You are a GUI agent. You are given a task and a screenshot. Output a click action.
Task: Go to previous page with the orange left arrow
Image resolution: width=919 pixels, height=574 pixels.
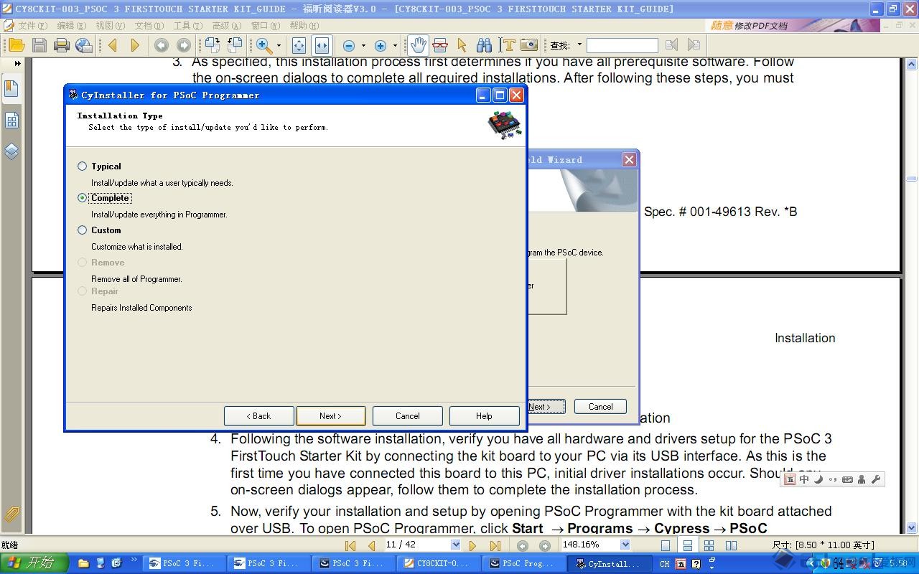[x=113, y=45]
